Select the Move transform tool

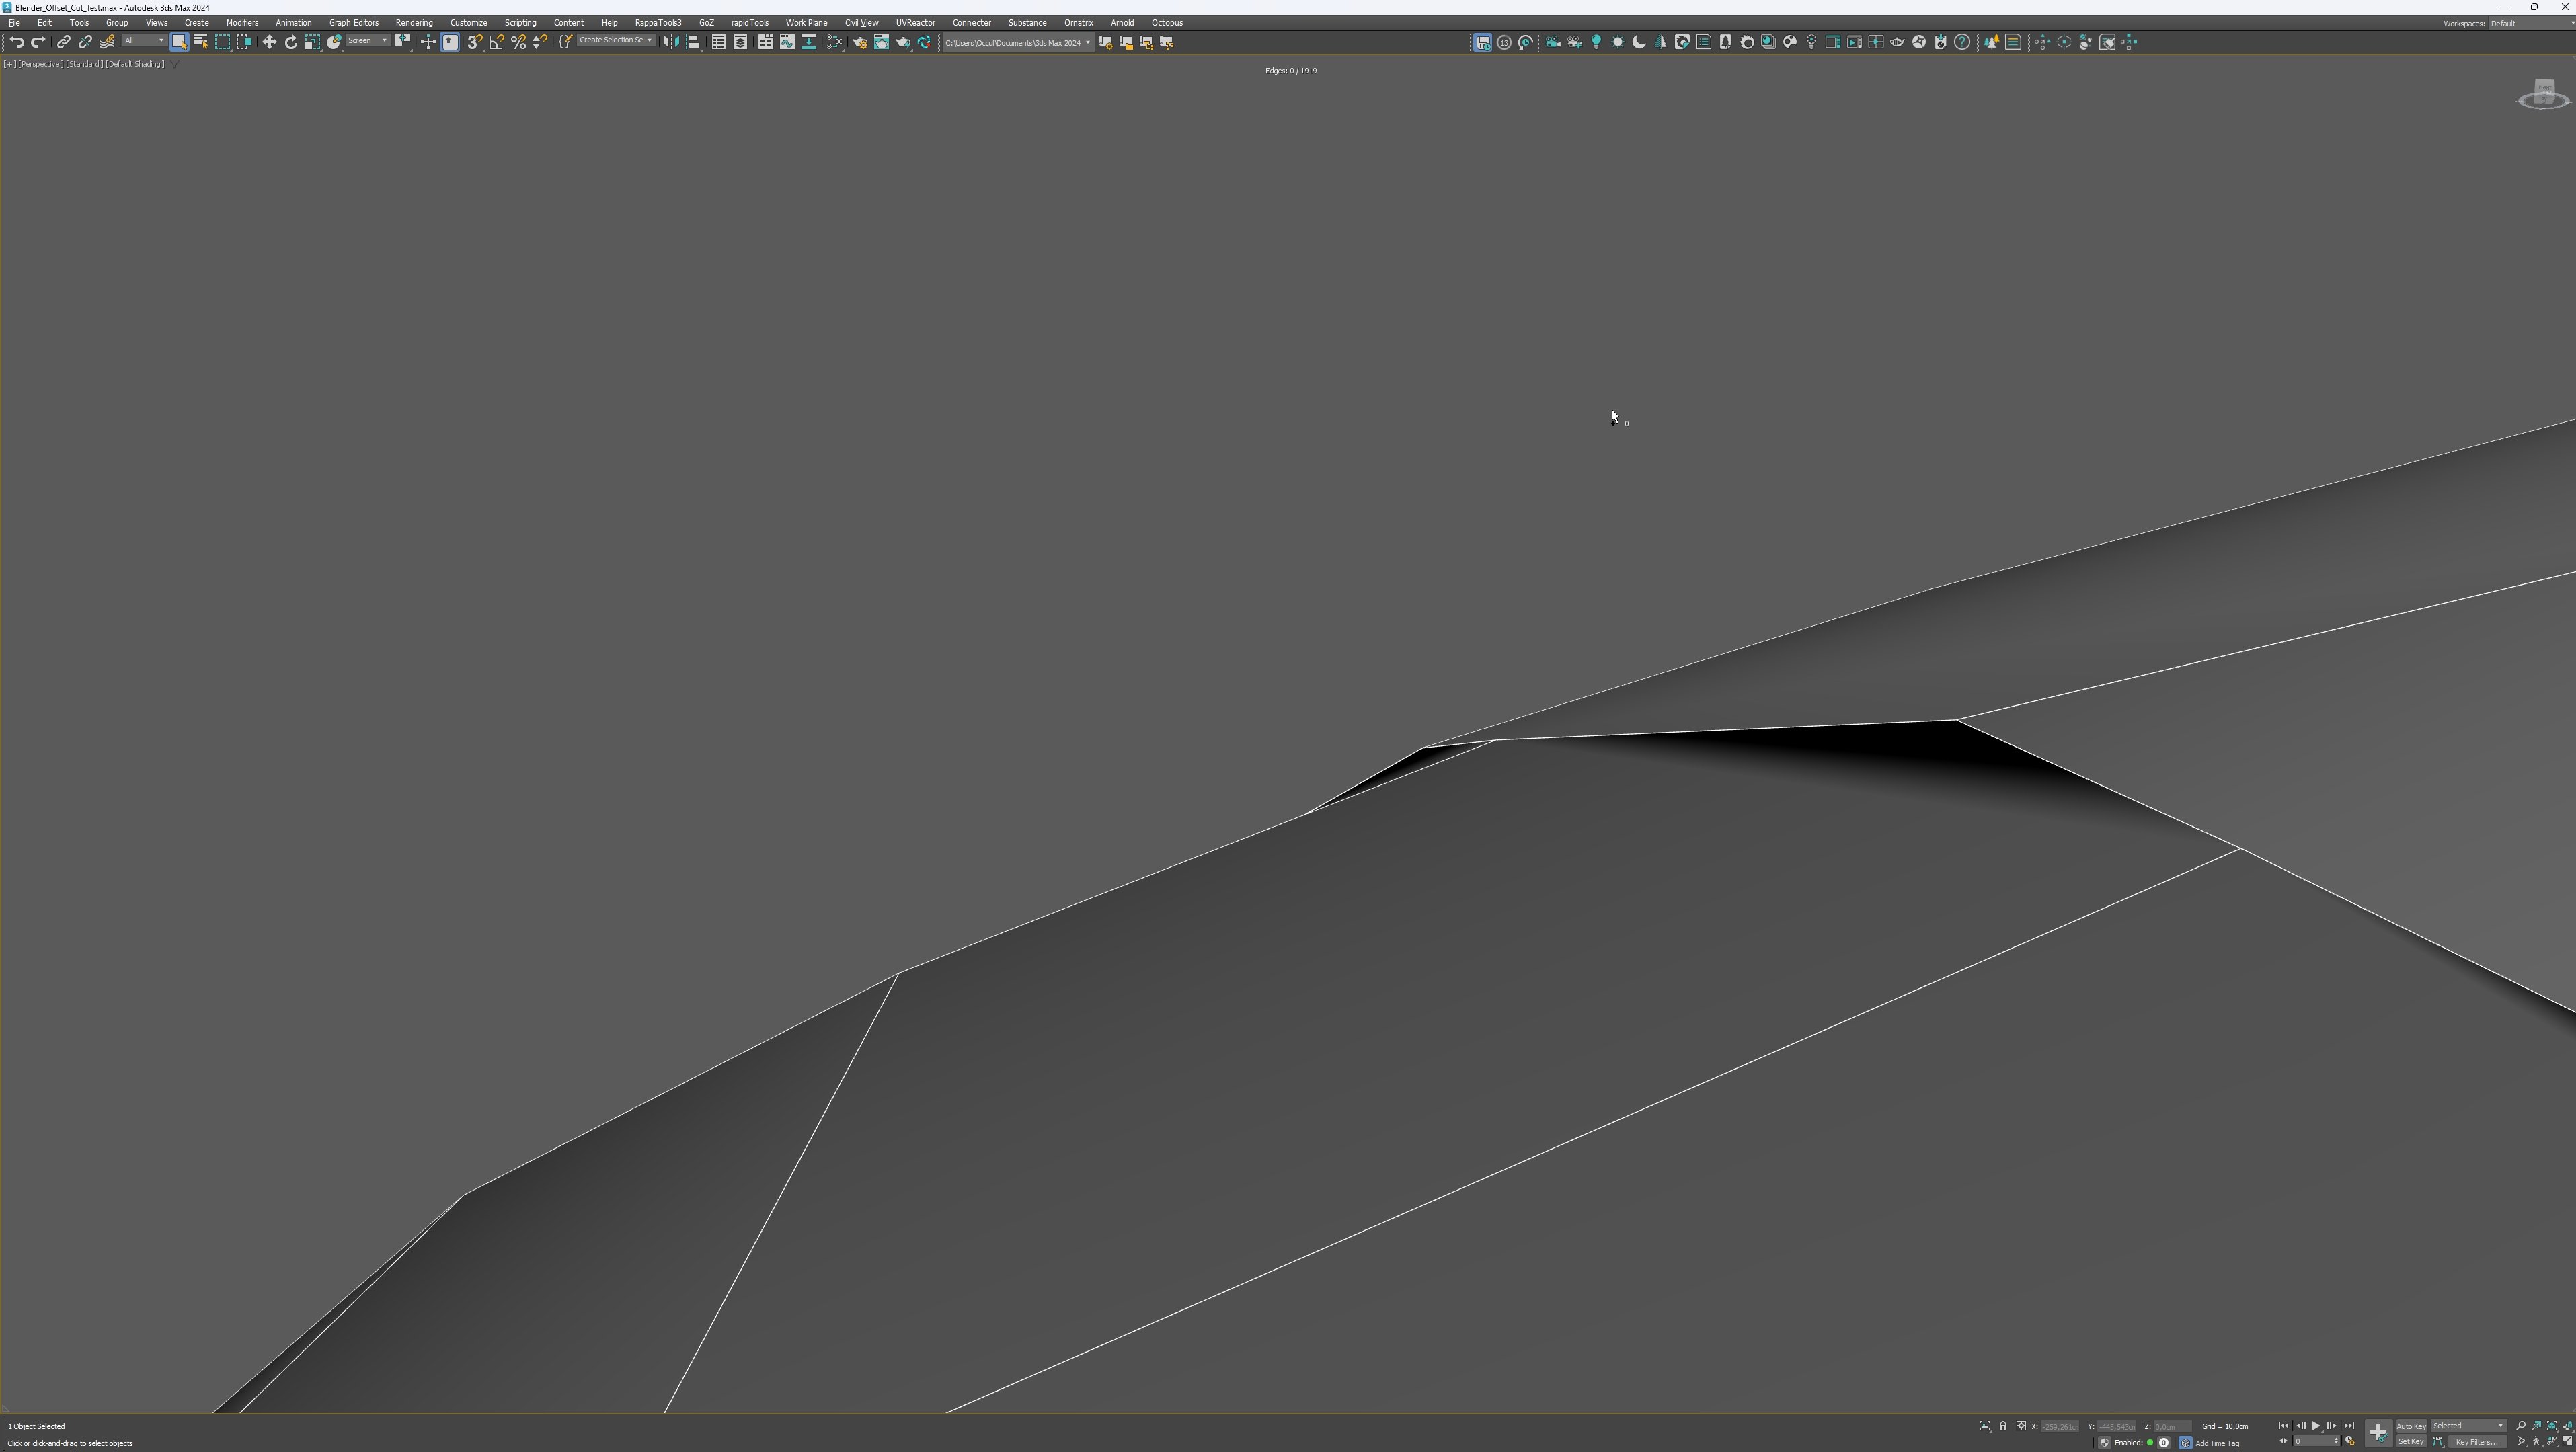tap(269, 42)
